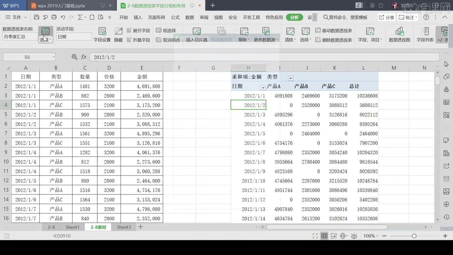Switch to the 插入 ribbon tab
Image resolution: width=453 pixels, height=255 pixels.
pyautogui.click(x=138, y=17)
